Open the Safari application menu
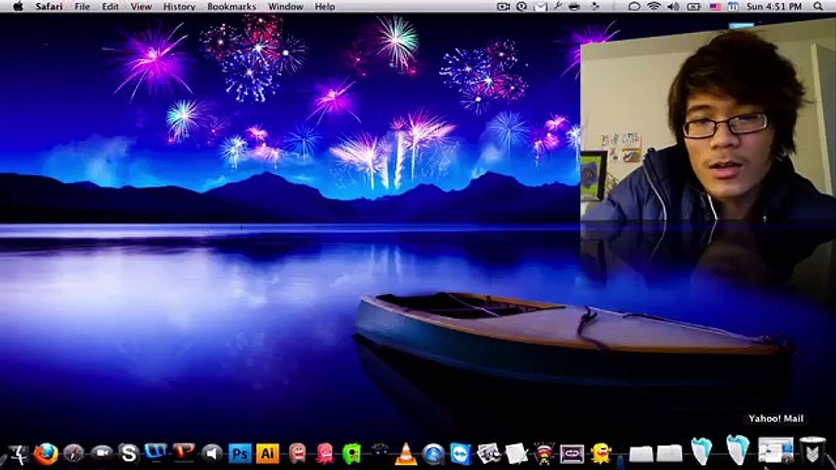This screenshot has width=836, height=470. pos(49,7)
